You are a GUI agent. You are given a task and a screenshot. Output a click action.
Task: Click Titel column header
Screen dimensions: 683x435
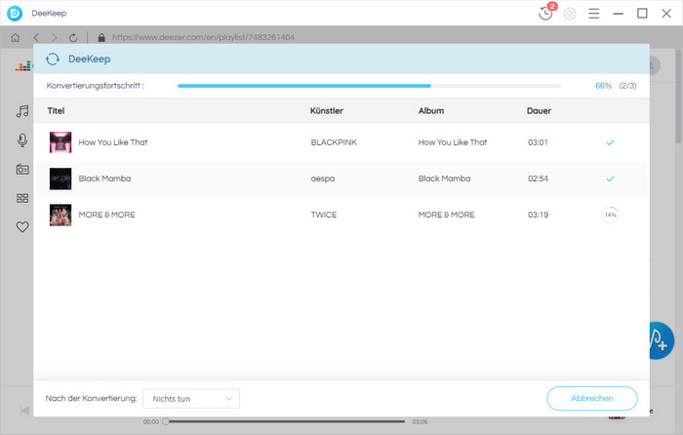pyautogui.click(x=56, y=110)
